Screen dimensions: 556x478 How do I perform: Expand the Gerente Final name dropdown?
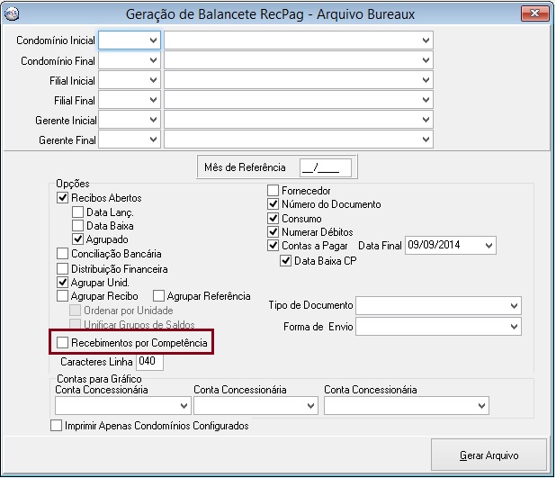425,140
